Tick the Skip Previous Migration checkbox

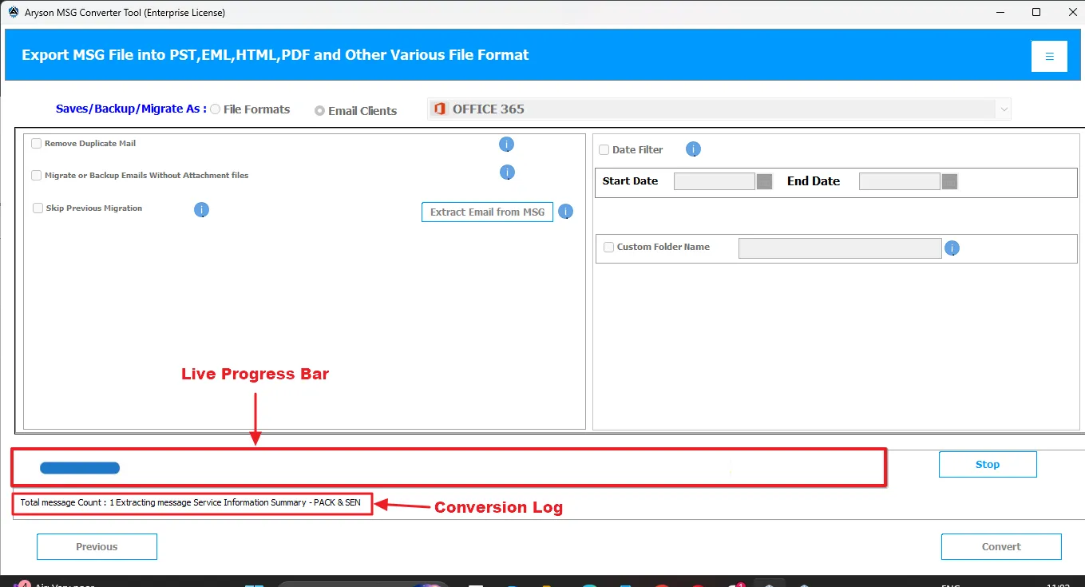[x=38, y=208]
